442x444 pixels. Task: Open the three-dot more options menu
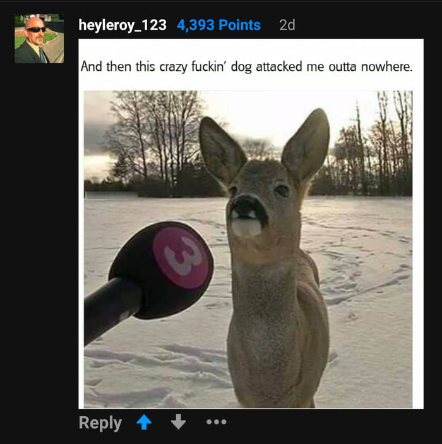217,422
